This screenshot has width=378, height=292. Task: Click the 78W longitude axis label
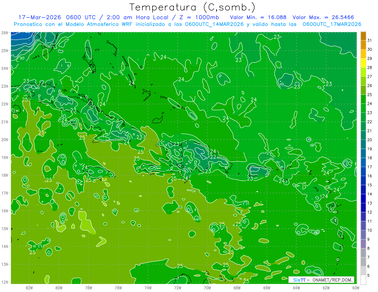click(x=89, y=288)
